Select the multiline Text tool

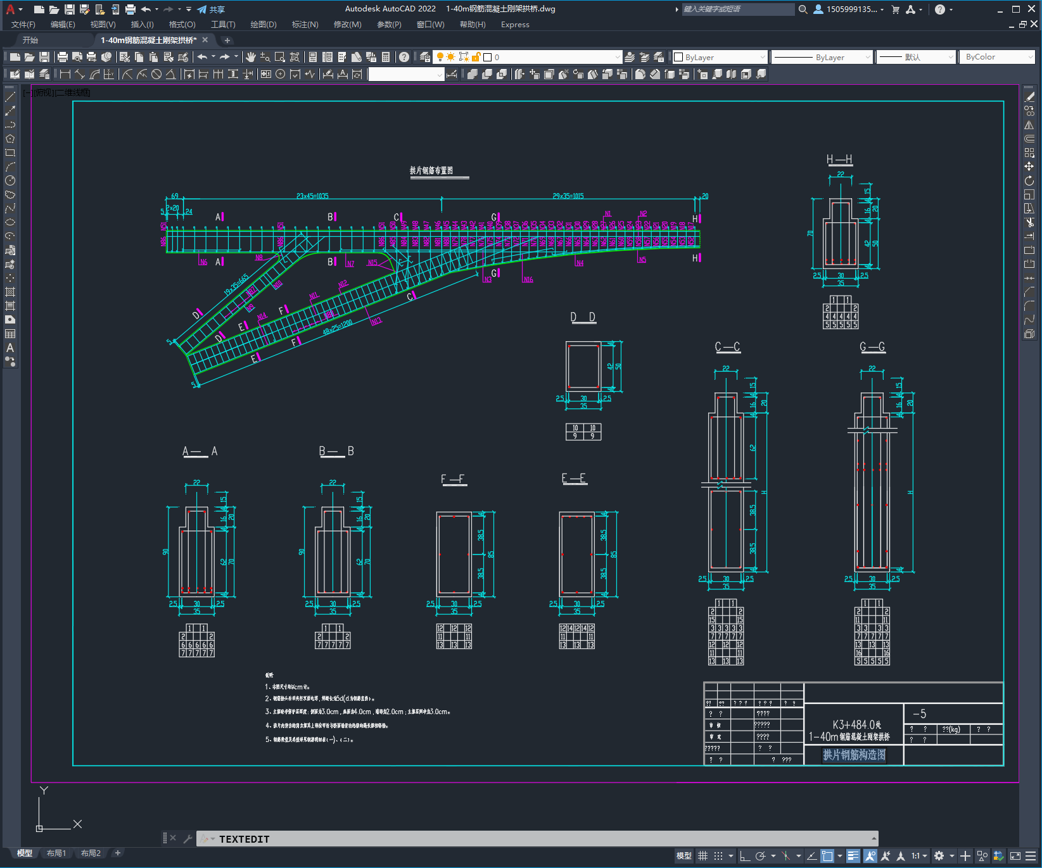pos(10,348)
